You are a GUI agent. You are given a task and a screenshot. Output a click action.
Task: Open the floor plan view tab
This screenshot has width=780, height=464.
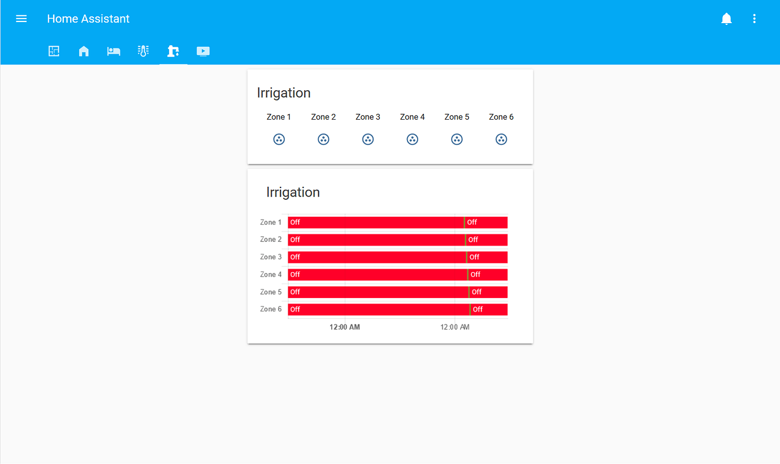54,51
